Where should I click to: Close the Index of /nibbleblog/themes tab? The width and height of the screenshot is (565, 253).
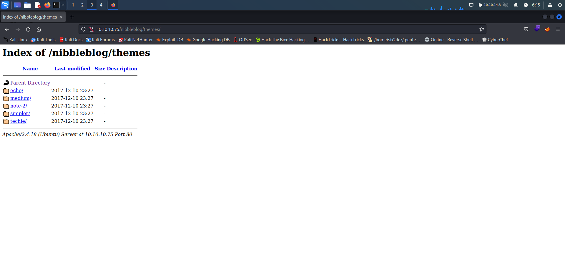(61, 17)
